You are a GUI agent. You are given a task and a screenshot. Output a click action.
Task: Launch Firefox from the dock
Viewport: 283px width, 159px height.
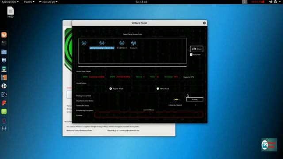click(4, 35)
